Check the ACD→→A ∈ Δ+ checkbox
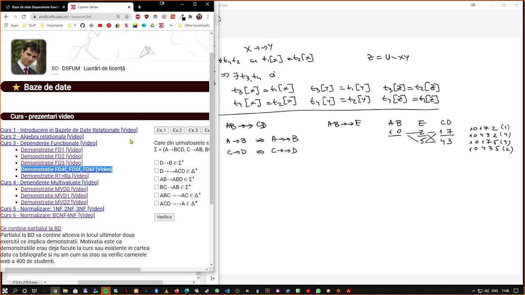Screen dimensions: 525x295 (156, 203)
